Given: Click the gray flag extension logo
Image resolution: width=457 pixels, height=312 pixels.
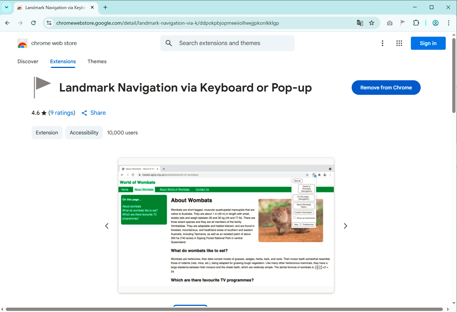Looking at the screenshot, I should [42, 88].
